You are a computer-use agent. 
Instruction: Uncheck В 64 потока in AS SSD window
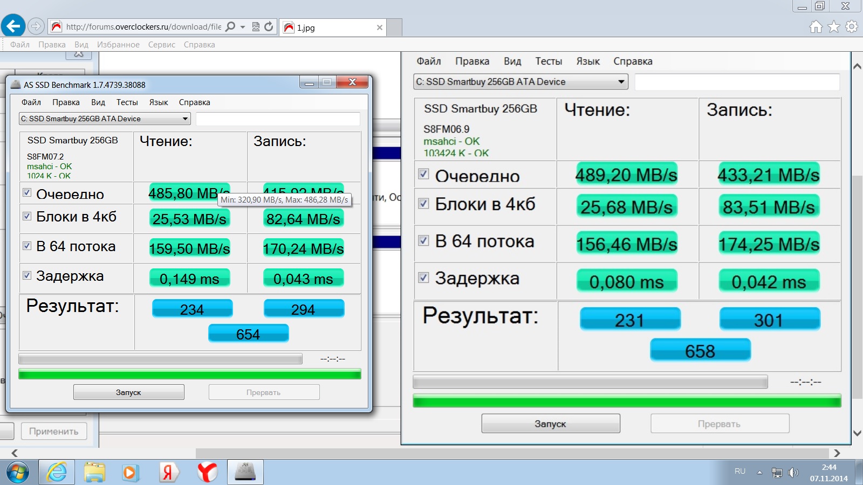[27, 246]
